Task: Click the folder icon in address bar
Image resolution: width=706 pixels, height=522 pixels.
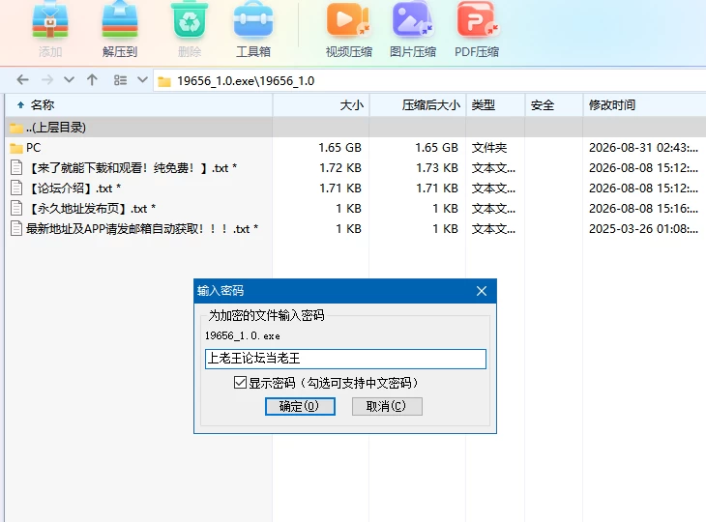Action: point(164,81)
